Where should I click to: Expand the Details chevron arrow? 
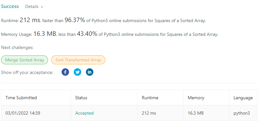(42, 7)
